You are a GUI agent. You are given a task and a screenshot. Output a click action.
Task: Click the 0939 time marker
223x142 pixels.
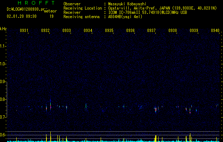point(194,30)
